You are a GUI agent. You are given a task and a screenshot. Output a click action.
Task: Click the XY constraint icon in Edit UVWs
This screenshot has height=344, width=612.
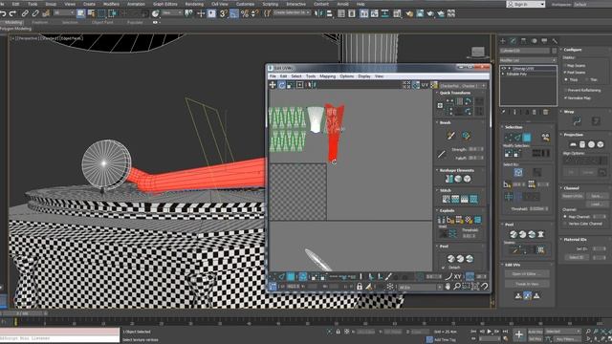point(457,276)
